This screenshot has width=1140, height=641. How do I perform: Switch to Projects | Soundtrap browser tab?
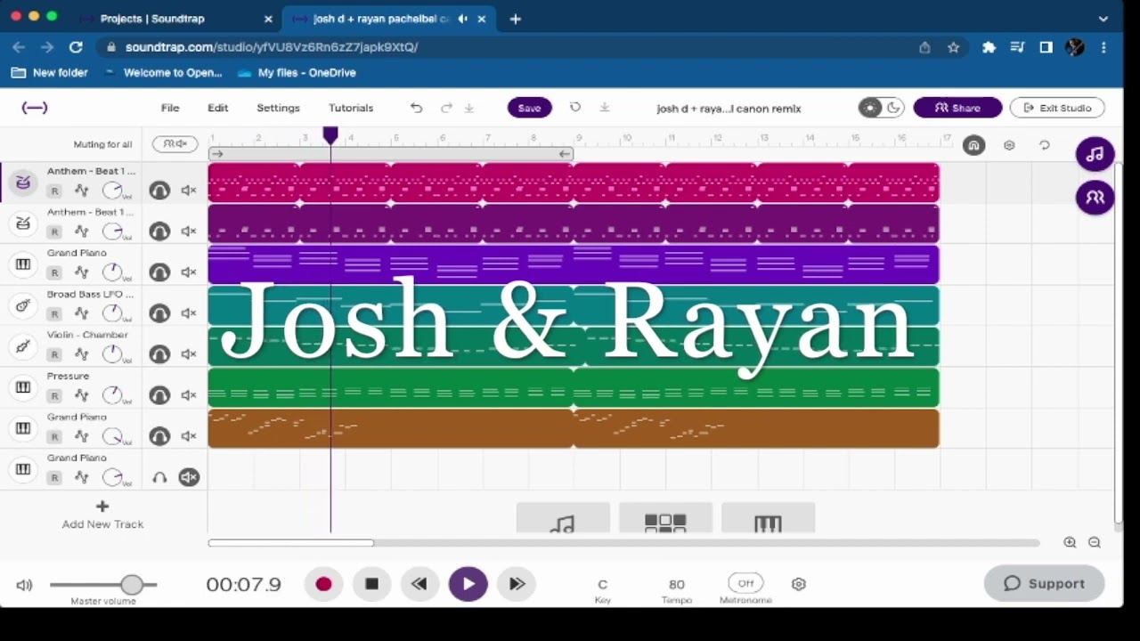152,19
